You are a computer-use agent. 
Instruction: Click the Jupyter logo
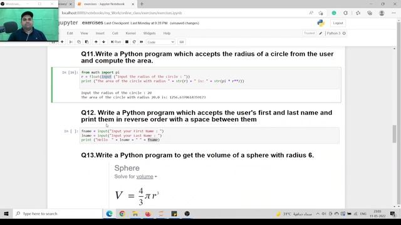[x=68, y=22]
